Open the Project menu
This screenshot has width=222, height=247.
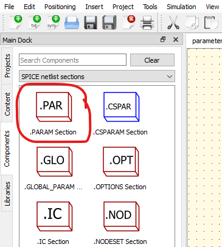point(123,7)
